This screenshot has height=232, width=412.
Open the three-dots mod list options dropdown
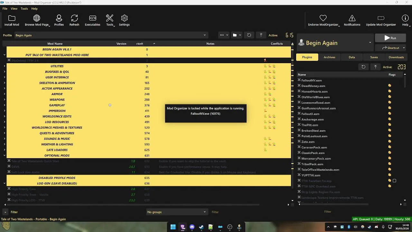[x=224, y=35]
